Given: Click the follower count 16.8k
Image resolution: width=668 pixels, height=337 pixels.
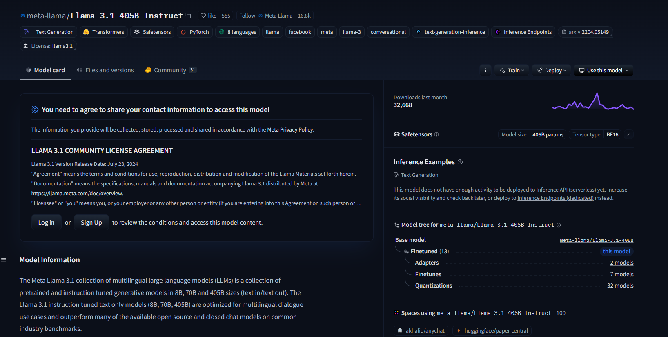Looking at the screenshot, I should click(x=304, y=16).
